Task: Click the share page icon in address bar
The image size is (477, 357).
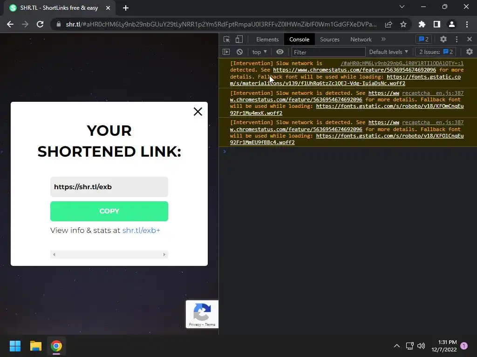Action: [x=388, y=24]
